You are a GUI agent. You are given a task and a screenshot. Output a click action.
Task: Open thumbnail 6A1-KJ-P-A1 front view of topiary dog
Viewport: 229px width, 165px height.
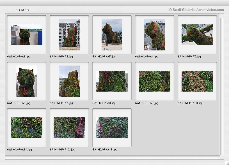27,35
